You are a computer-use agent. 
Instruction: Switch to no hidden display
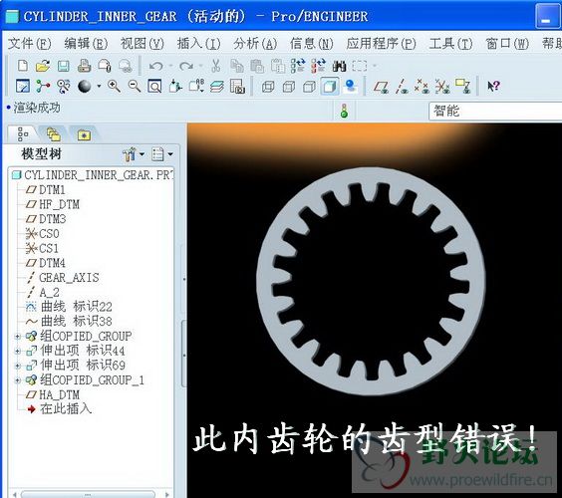309,87
